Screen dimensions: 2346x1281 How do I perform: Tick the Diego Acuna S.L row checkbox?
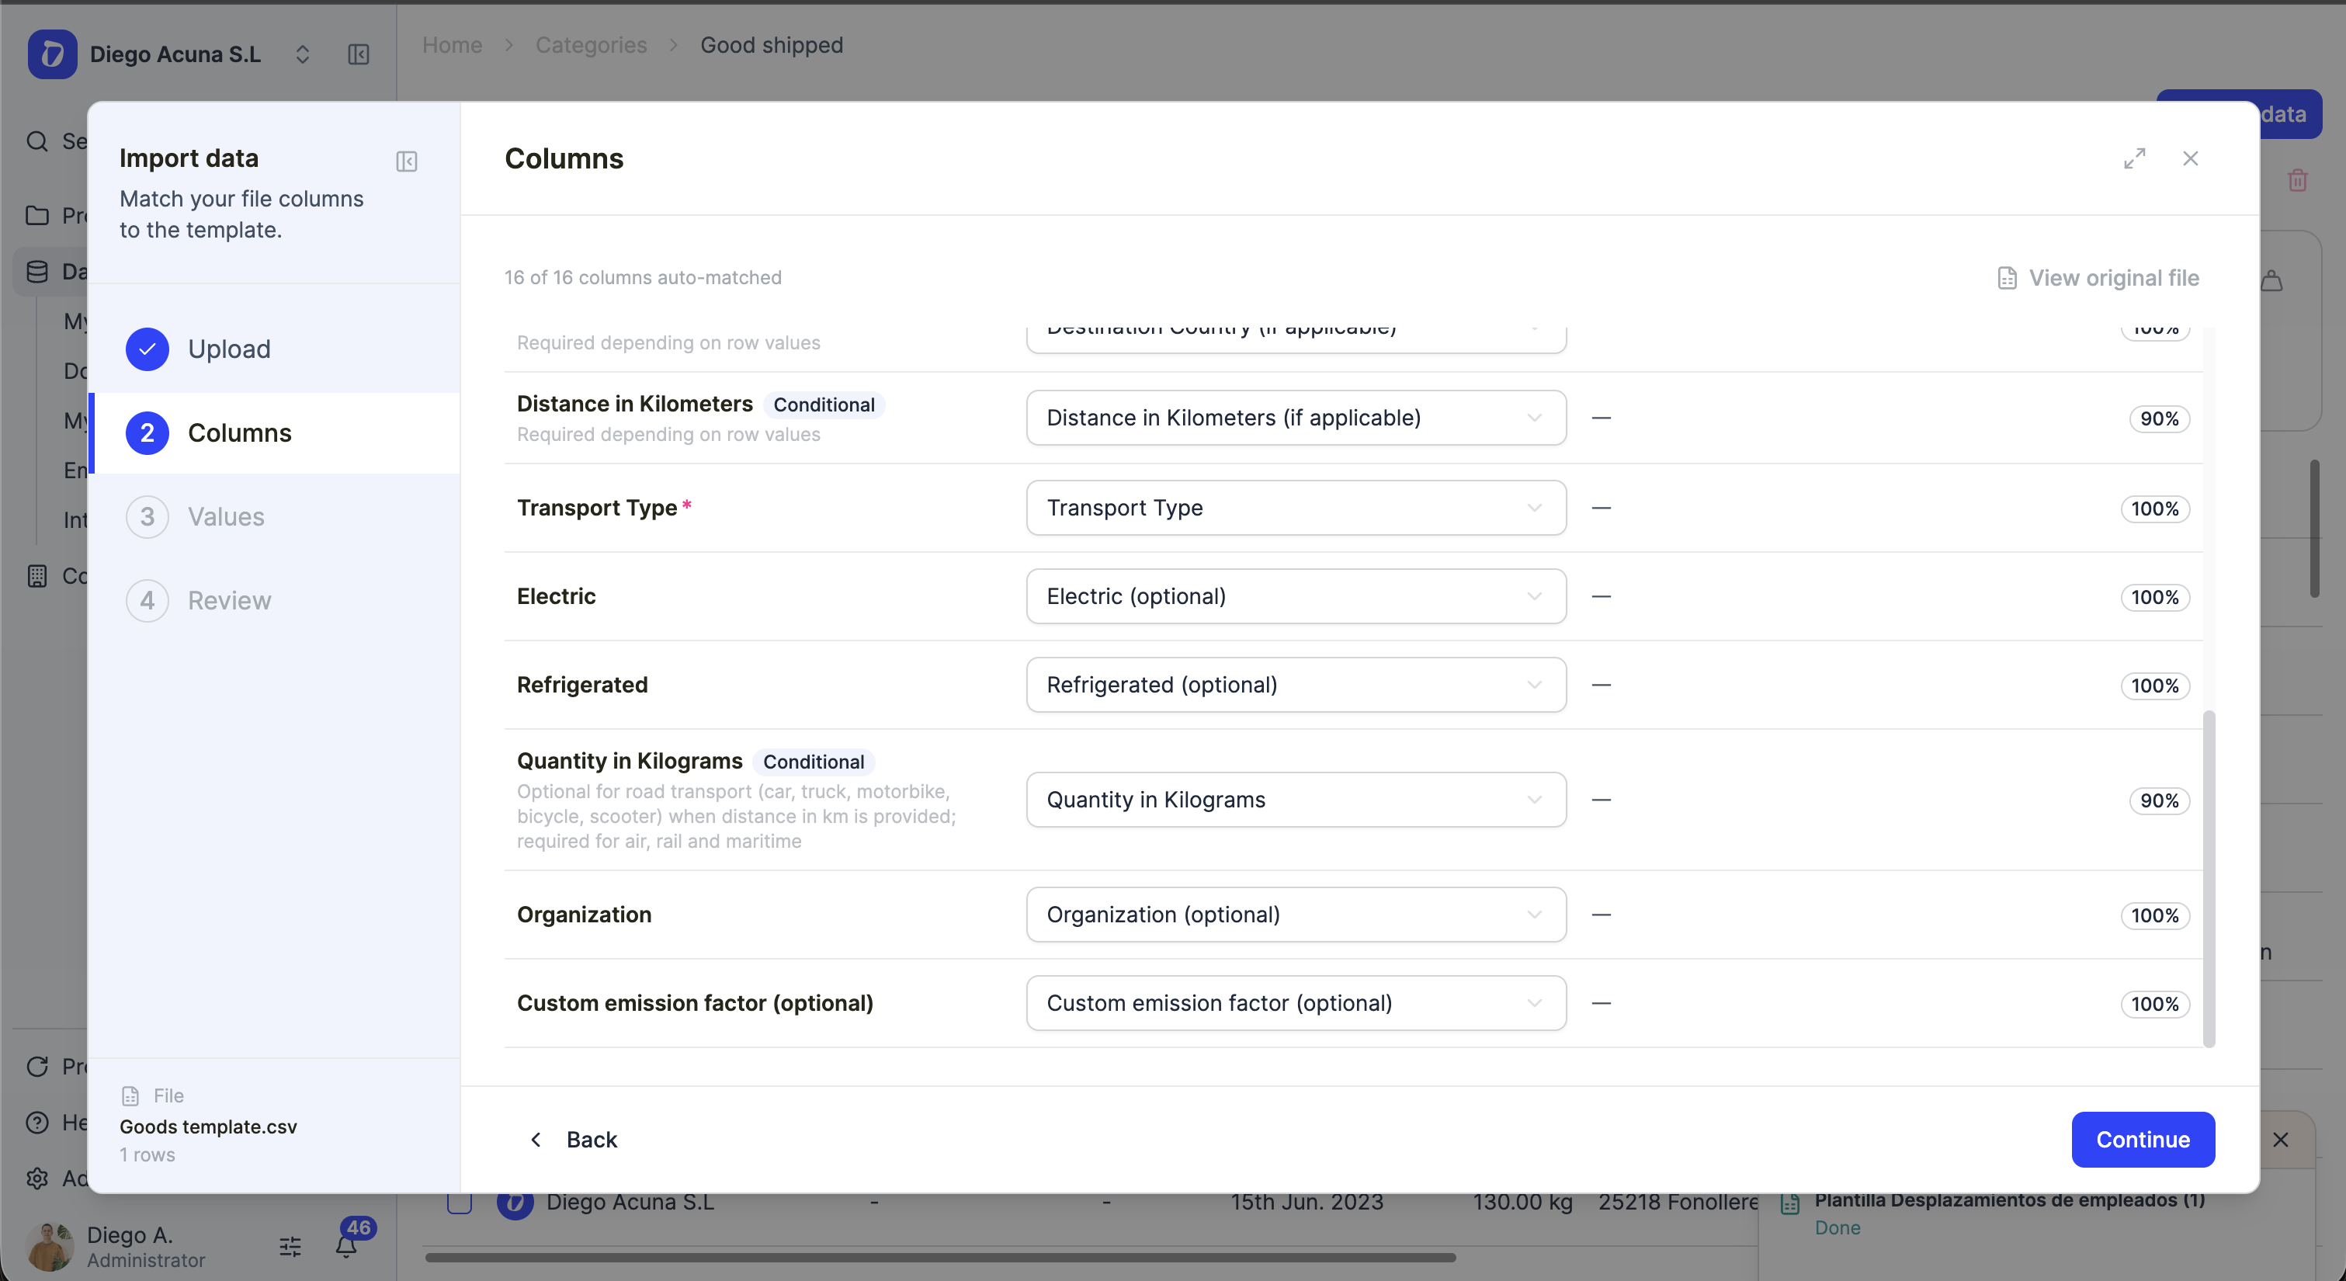460,1203
